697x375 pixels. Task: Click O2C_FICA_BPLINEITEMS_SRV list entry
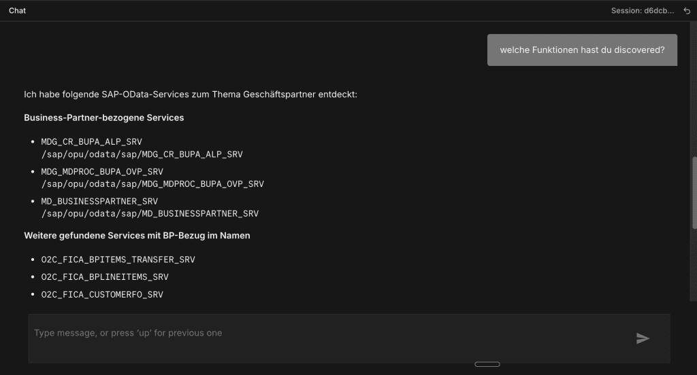click(x=105, y=277)
